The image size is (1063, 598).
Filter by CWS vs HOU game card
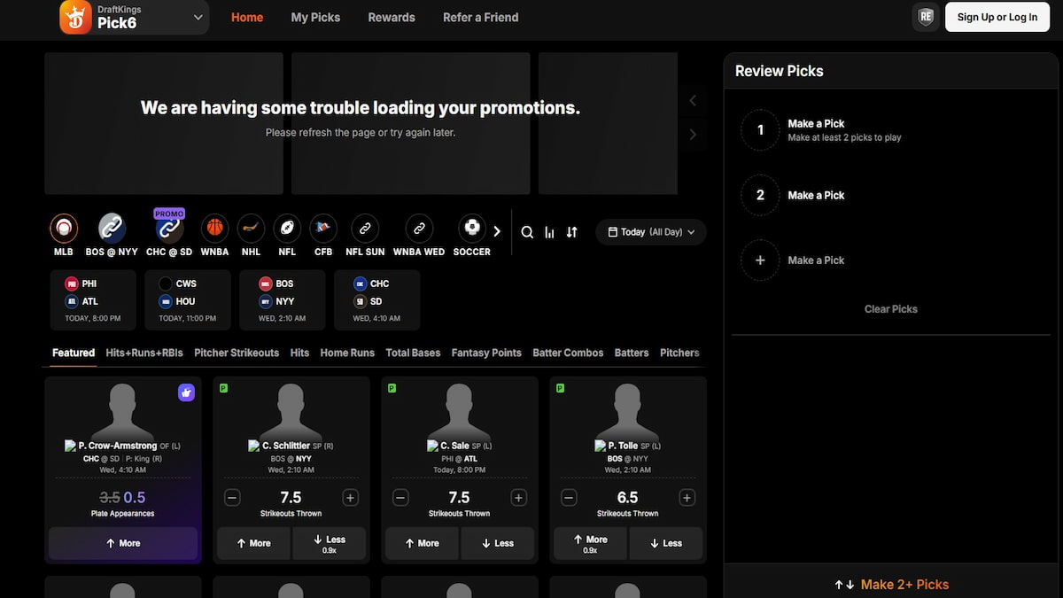point(189,300)
